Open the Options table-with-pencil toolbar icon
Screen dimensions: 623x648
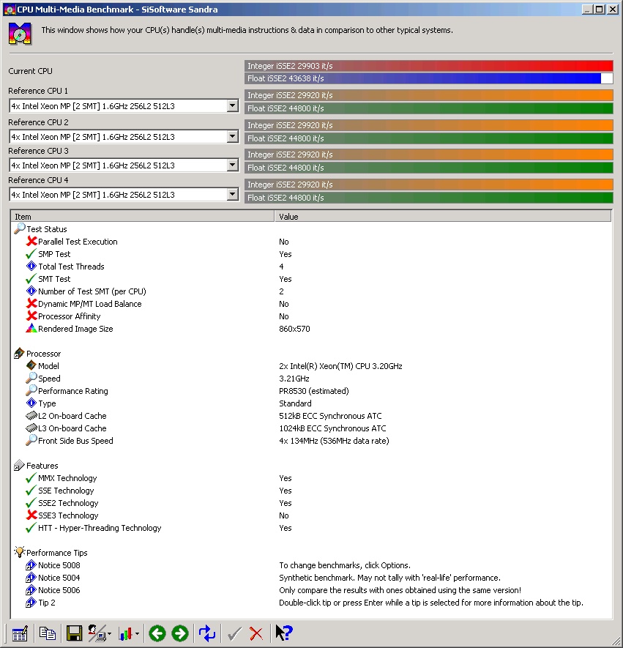[20, 633]
